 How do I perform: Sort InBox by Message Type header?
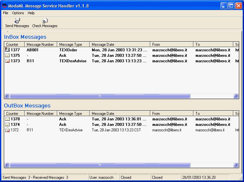[x=73, y=45]
